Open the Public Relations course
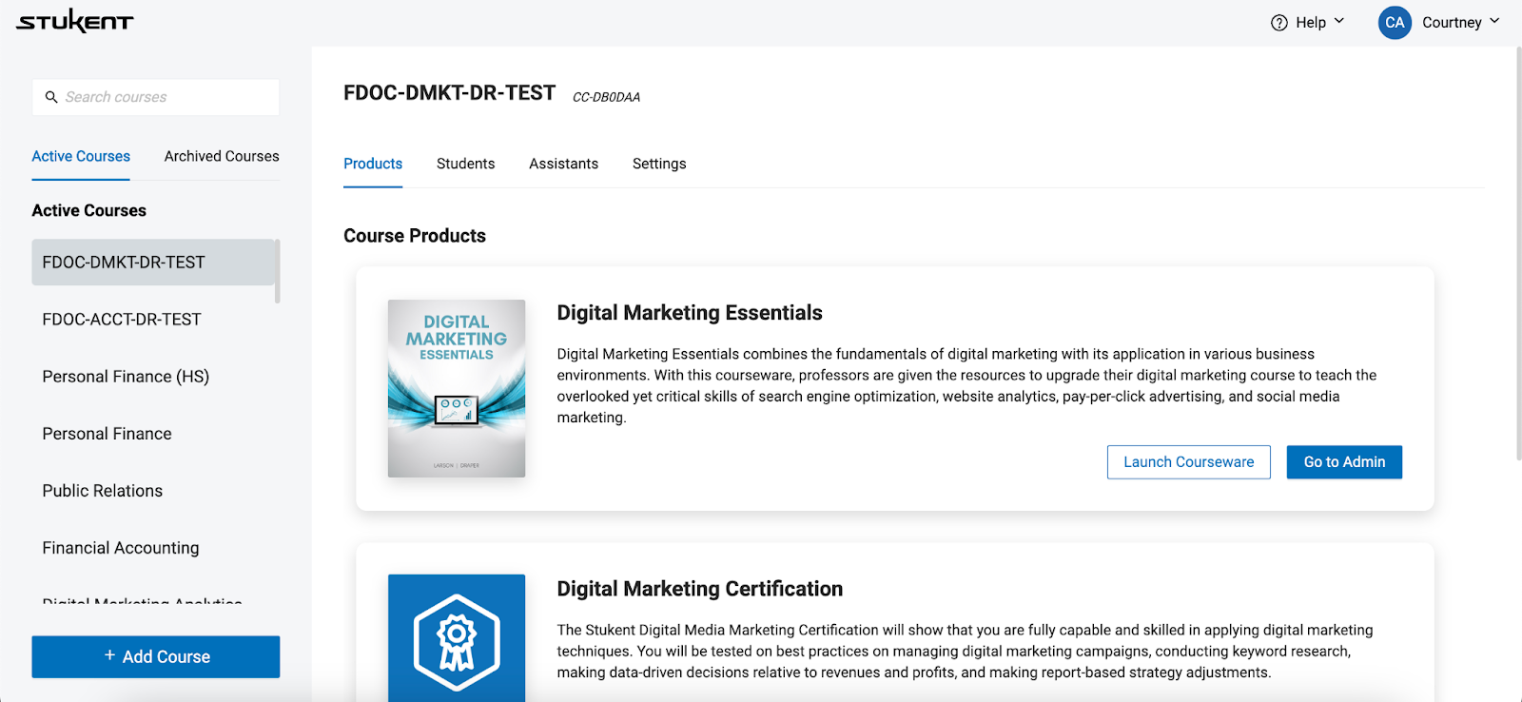Image resolution: width=1522 pixels, height=702 pixels. coord(103,491)
